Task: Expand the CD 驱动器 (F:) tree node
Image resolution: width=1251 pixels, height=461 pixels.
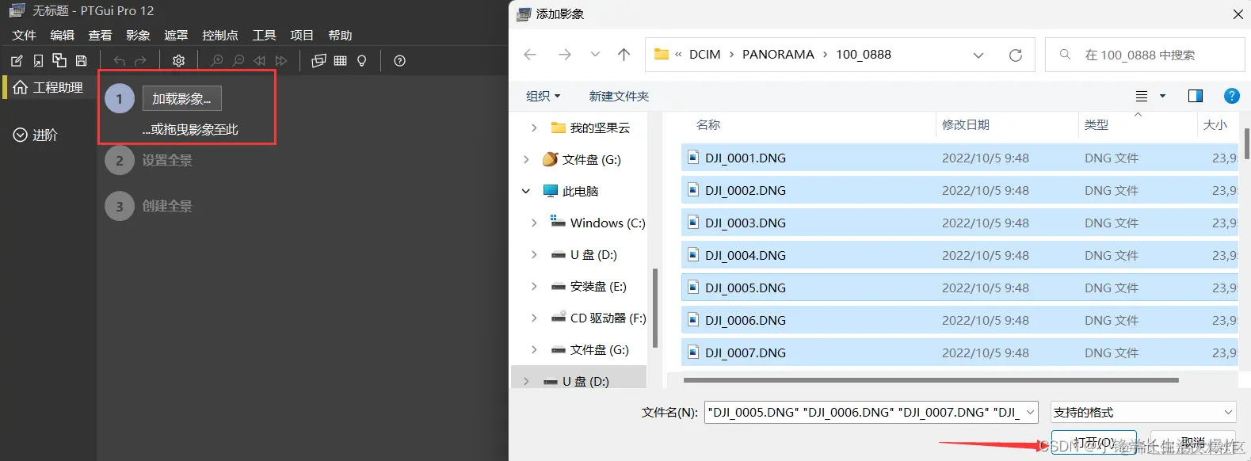Action: (x=534, y=318)
